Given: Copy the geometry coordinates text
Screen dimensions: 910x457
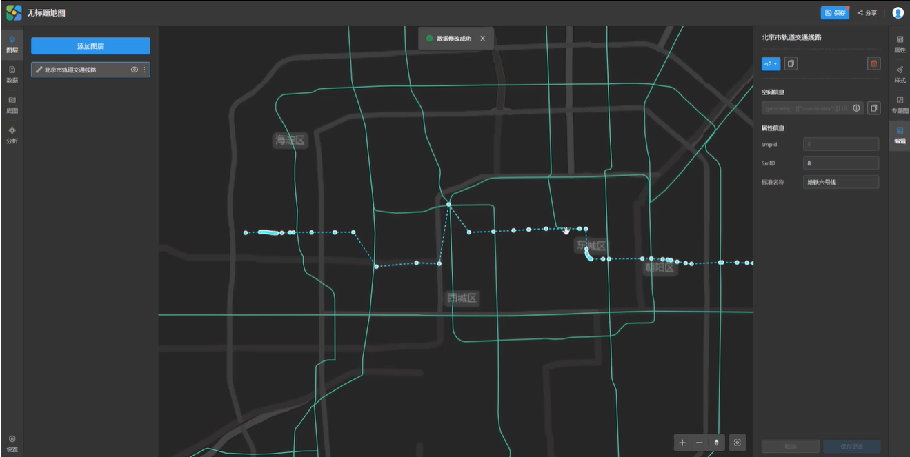Looking at the screenshot, I should coord(873,108).
